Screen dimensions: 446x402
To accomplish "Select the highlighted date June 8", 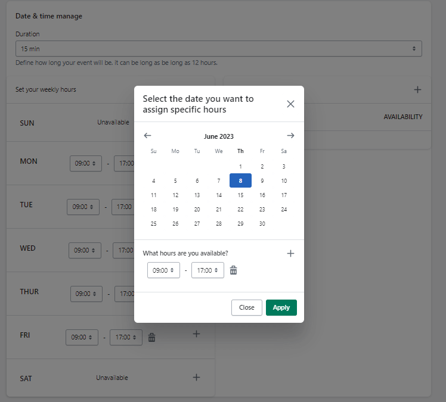I will coord(240,181).
